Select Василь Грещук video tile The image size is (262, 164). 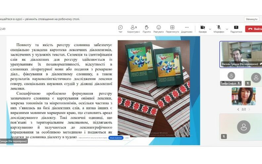pos(240,54)
